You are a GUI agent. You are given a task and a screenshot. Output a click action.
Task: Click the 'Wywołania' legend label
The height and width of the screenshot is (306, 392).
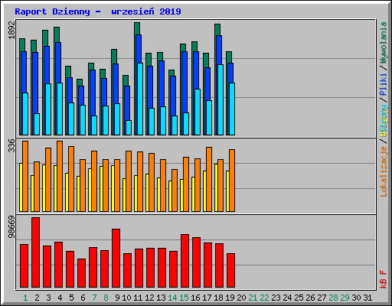coord(384,43)
